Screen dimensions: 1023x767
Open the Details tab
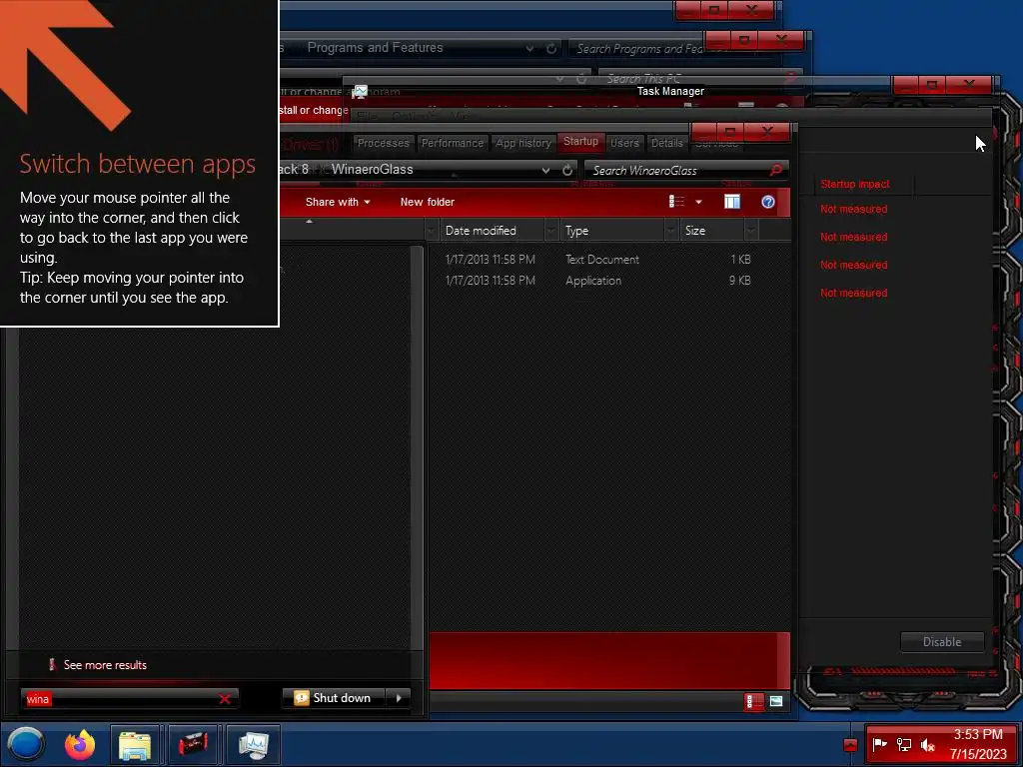(666, 143)
